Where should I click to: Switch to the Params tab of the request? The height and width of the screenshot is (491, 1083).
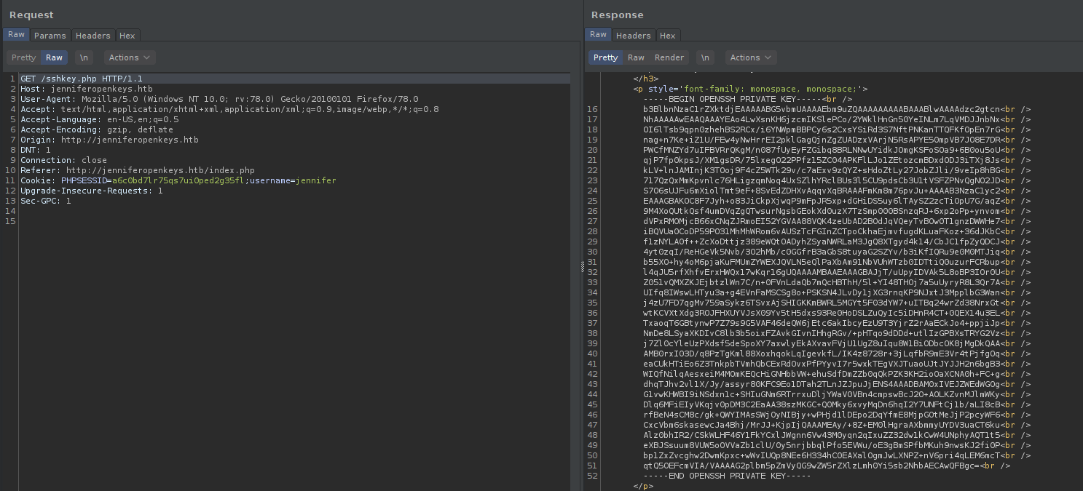50,35
